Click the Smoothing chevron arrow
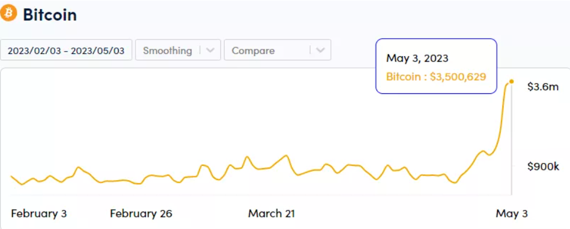 210,50
